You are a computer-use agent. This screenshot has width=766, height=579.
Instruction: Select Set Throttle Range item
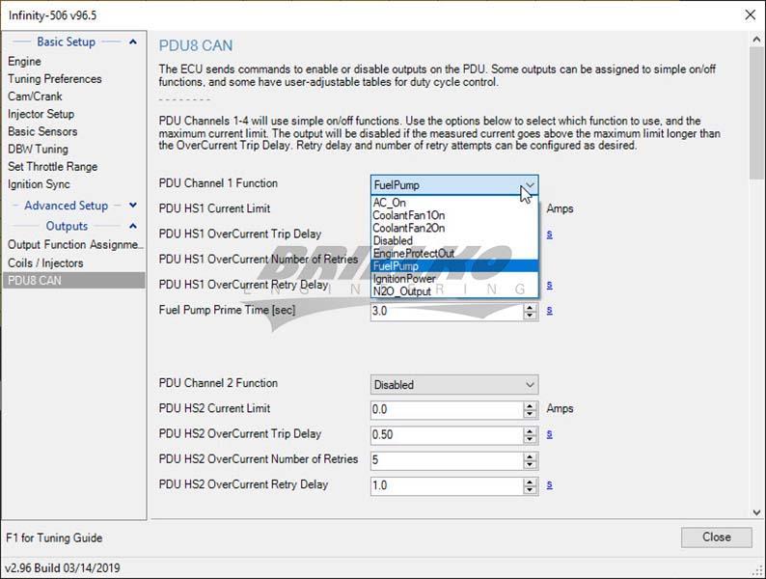pos(52,166)
